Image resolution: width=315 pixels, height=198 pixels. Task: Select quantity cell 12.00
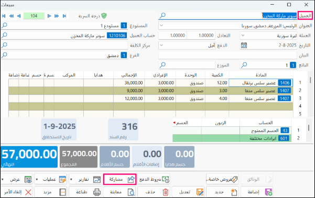click(217, 83)
